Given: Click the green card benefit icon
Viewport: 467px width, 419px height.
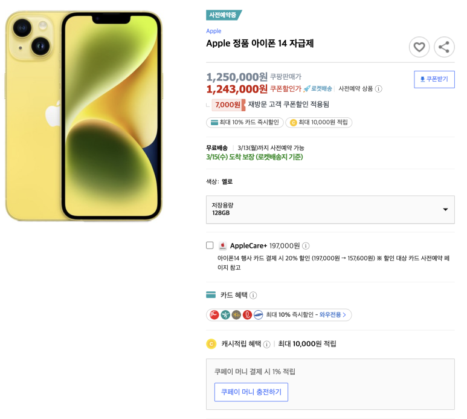Looking at the screenshot, I should 211,295.
